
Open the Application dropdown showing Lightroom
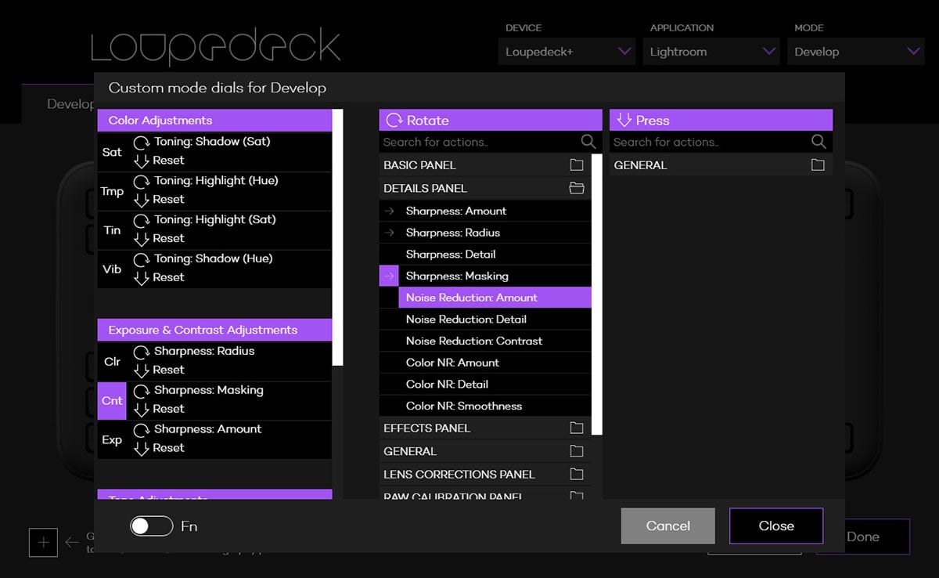click(x=713, y=52)
